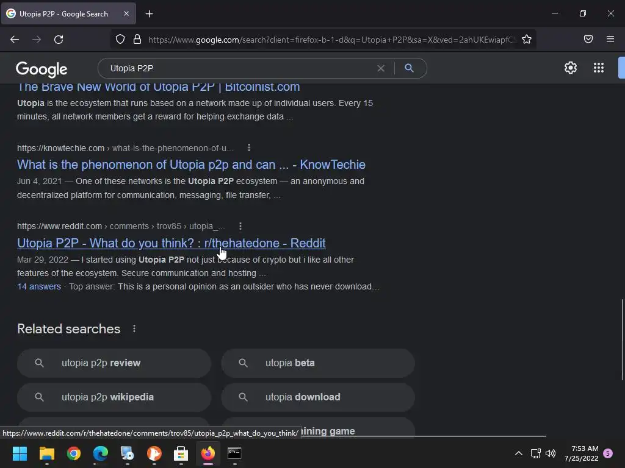View the 14 answers link
The image size is (625, 468).
coord(39,286)
